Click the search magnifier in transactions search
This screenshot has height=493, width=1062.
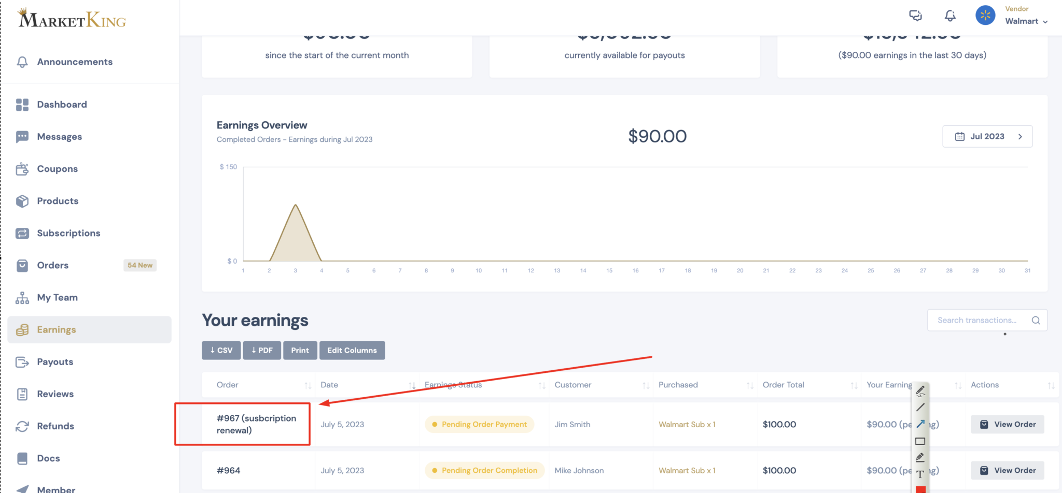point(1036,320)
